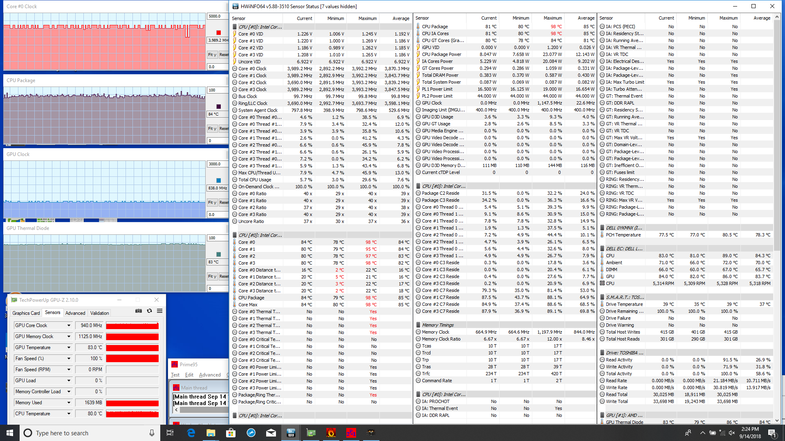Click dark color swatch on CPU Package graph

point(218,107)
